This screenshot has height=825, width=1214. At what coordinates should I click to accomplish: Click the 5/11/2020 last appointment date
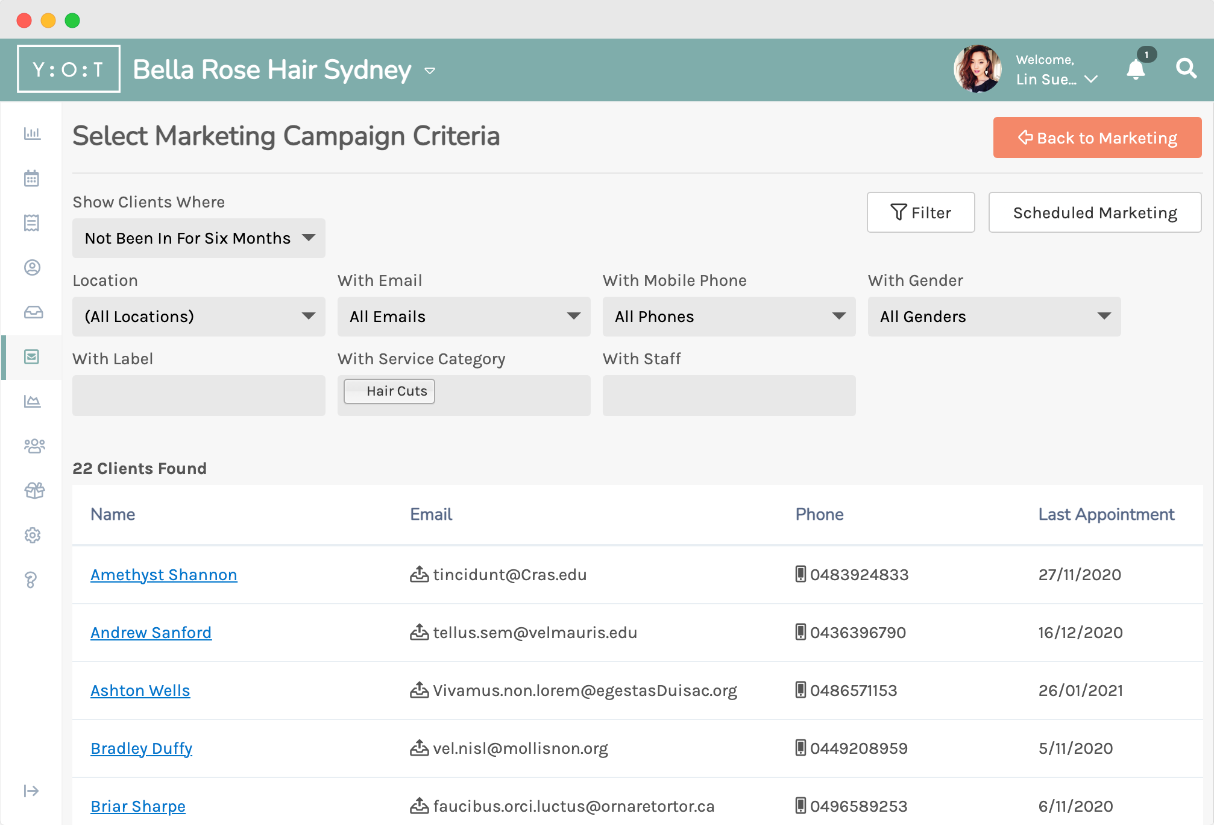point(1075,748)
